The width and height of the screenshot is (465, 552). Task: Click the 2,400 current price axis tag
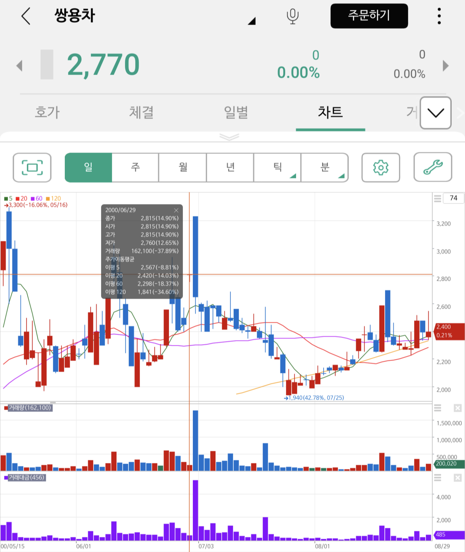[449, 331]
